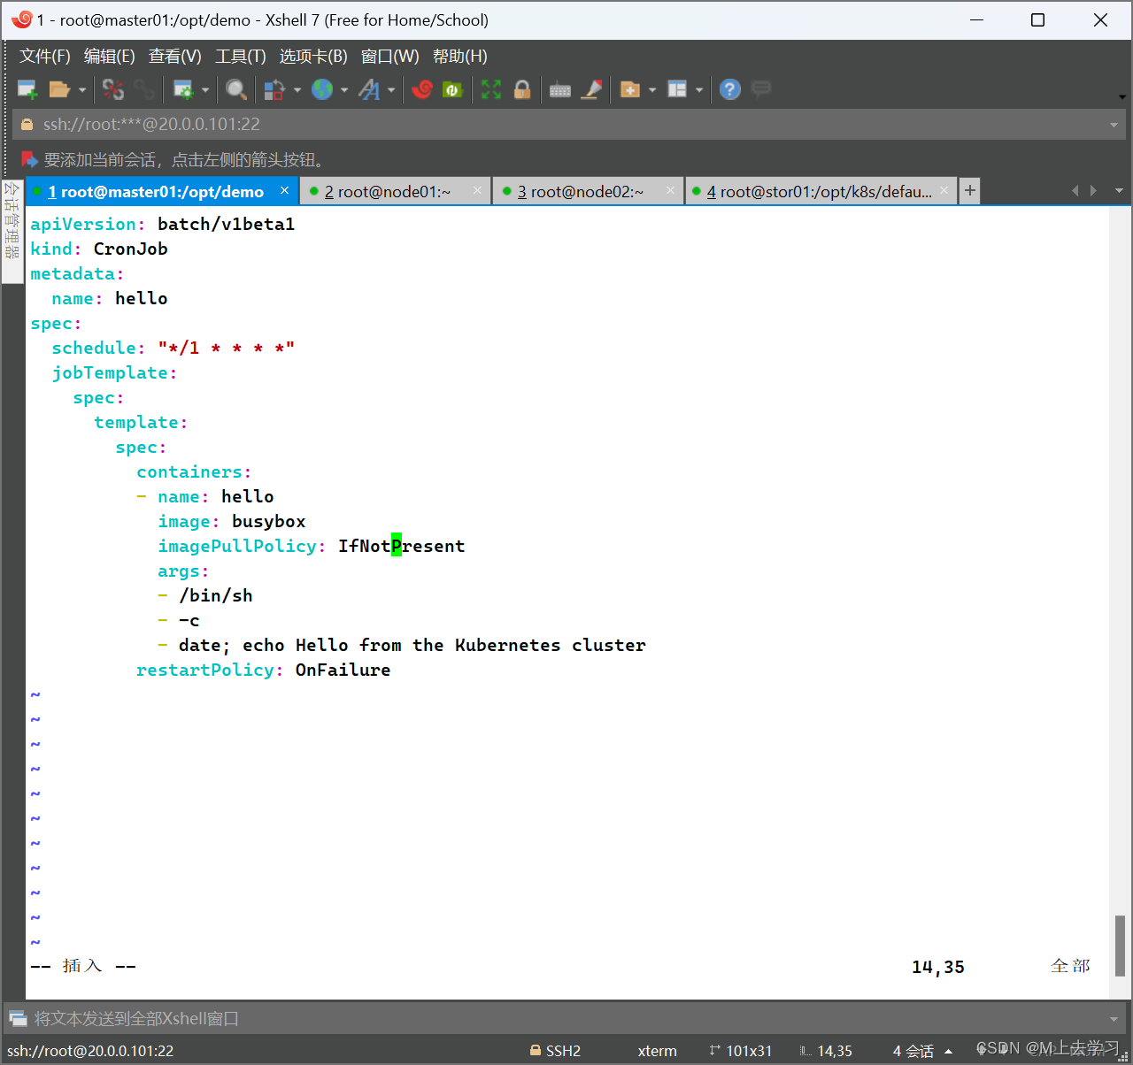Expand the Encoding globe dropdown arrow

(x=344, y=90)
